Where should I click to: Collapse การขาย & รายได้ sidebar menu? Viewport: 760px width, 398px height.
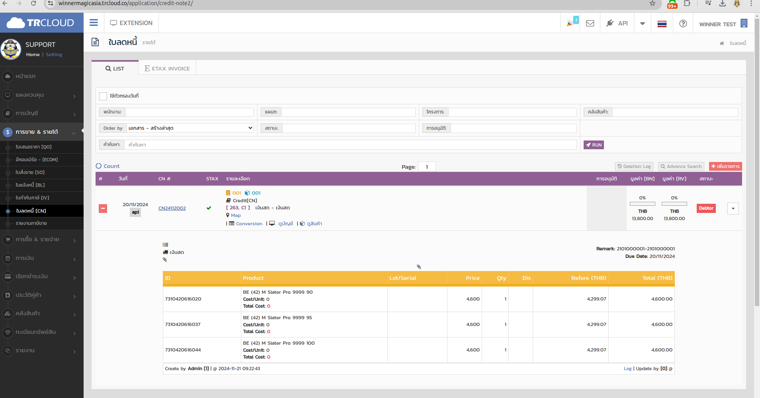[x=42, y=132]
